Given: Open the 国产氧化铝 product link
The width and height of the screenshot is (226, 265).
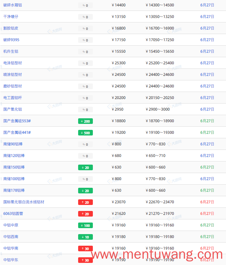Looking at the screenshot, I should point(13,109).
